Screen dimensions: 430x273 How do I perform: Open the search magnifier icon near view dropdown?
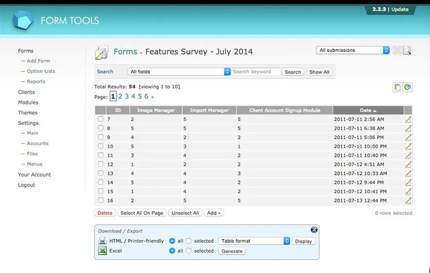[407, 50]
